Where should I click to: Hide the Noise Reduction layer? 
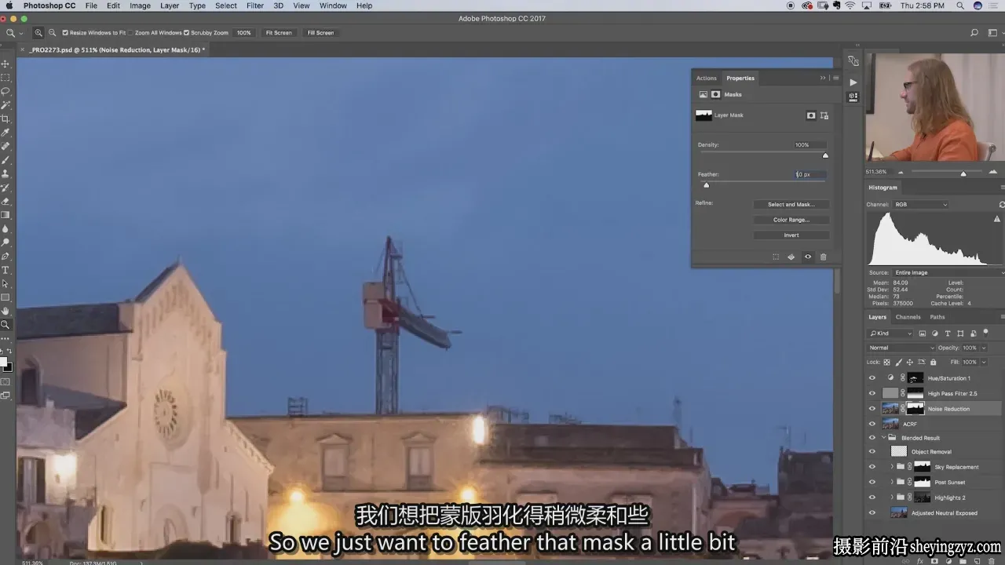(x=872, y=409)
